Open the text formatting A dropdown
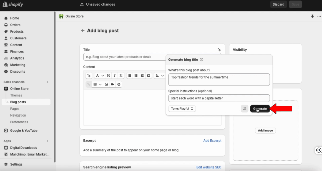Screen dimensions: 322x171 (x=100, y=76)
